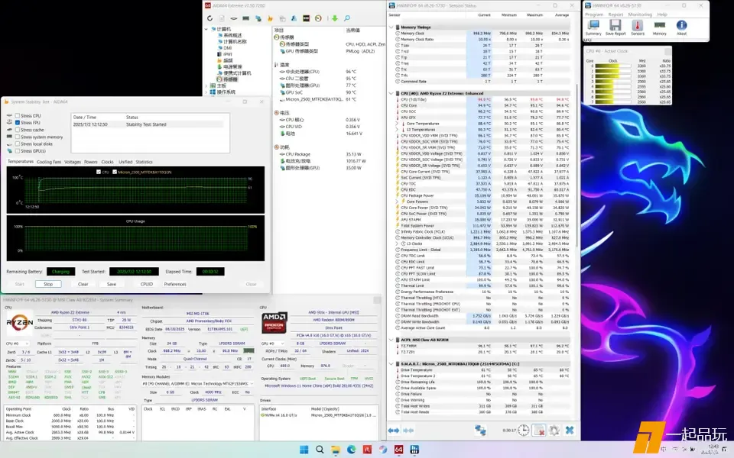This screenshot has width=734, height=458.
Task: Enable the Stress cache checkbox
Action: click(x=18, y=130)
